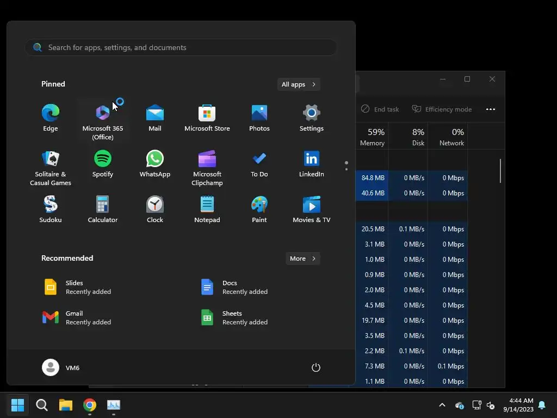Sort by Disk column in Task Manager
This screenshot has width=557, height=418.
408,137
